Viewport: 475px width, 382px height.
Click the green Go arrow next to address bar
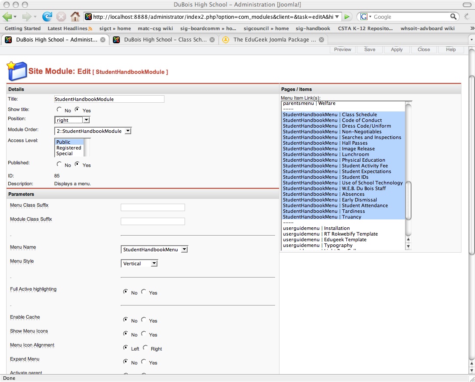coord(347,17)
